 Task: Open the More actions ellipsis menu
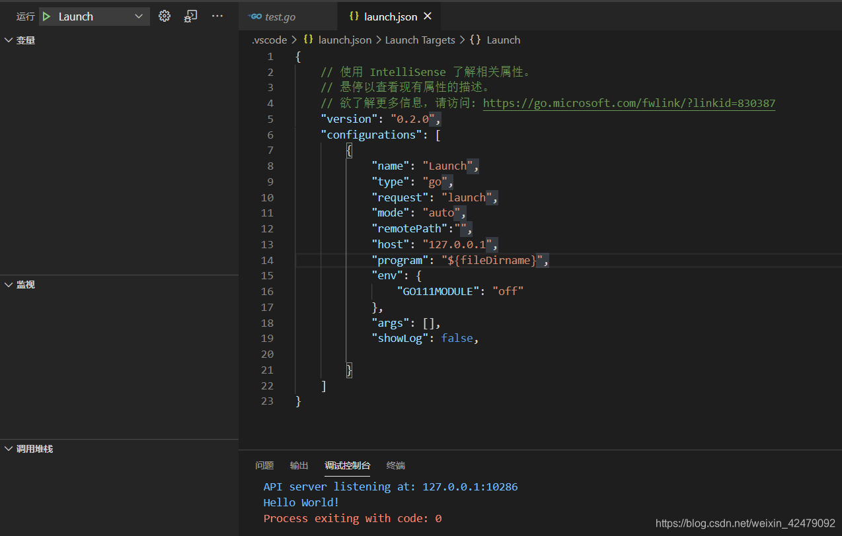(x=217, y=17)
